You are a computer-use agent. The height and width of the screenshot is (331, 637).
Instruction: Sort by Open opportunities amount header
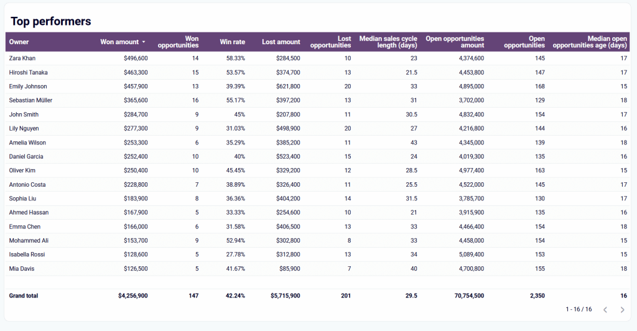[455, 42]
